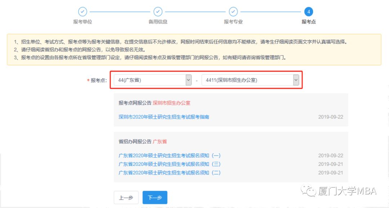Open the 44(广东省) province dropdown
This screenshot has width=389, height=208.
coord(151,80)
